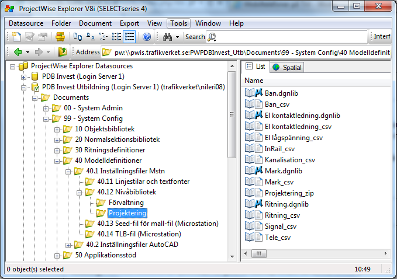The height and width of the screenshot is (279, 397).
Task: Select the Kanalisation_csv document
Action: click(x=290, y=160)
